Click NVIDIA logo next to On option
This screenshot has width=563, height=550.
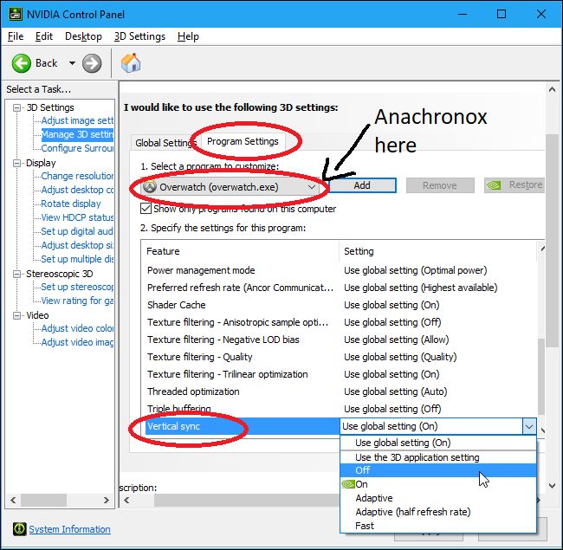pyautogui.click(x=347, y=484)
